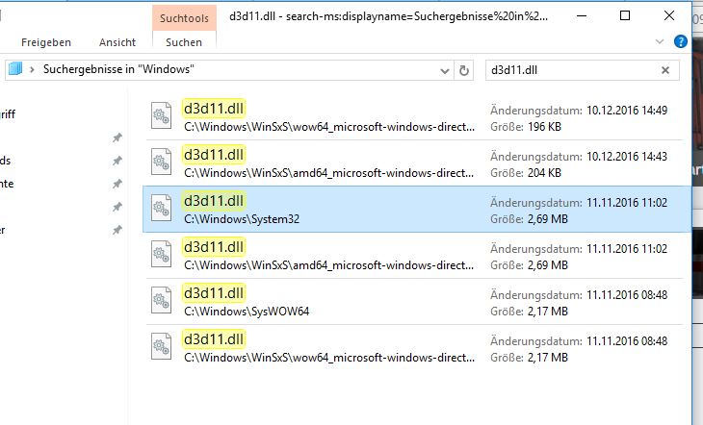Refresh the search results

point(464,70)
